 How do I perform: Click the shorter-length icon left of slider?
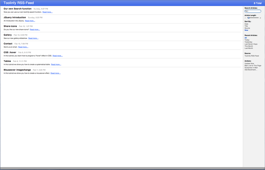(245, 18)
